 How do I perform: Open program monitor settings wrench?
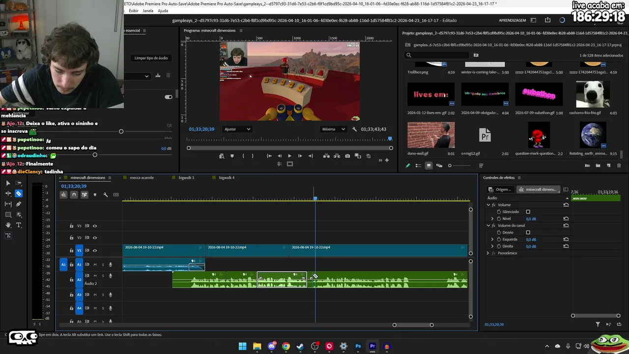pos(354,129)
